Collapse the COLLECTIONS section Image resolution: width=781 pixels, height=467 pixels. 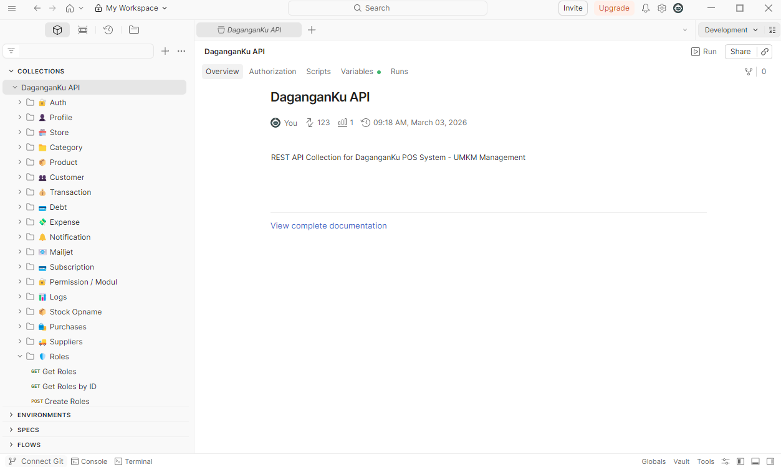tap(11, 72)
